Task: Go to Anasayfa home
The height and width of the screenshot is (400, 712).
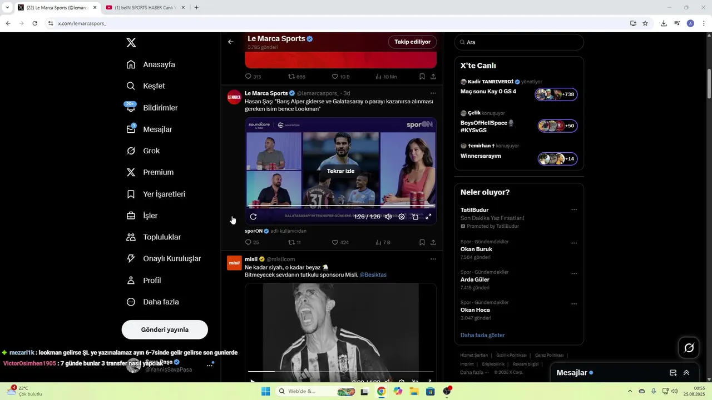Action: coord(151,64)
